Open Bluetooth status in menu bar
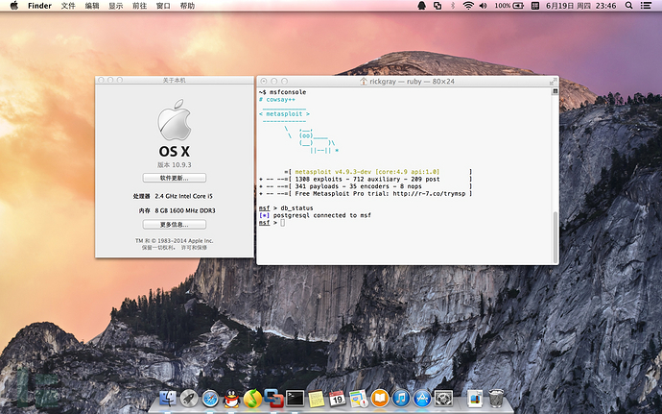This screenshot has height=414, width=662. coord(453,6)
